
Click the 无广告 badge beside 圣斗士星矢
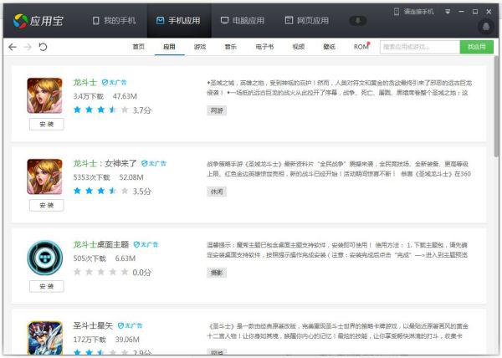pyautogui.click(x=130, y=325)
